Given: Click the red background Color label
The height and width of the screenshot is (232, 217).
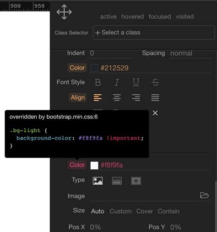Looking at the screenshot, I should (77, 165).
